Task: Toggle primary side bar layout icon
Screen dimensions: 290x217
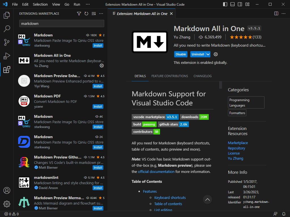Action: point(225,4)
